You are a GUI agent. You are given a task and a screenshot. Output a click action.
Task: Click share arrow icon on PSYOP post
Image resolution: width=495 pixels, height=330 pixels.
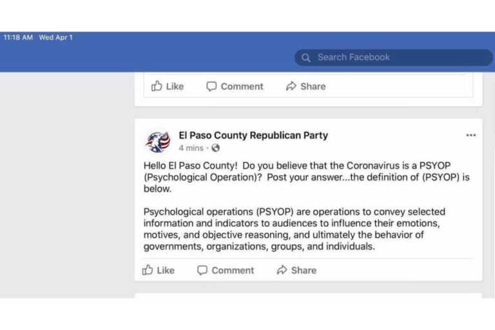pyautogui.click(x=282, y=269)
